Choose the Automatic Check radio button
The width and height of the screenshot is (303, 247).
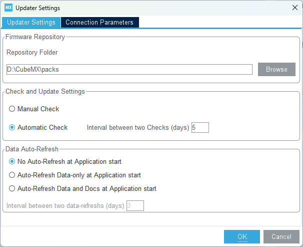coord(12,127)
